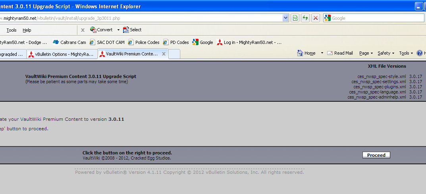The image size is (426, 194).
Task: Open the Caltrans Cam favorite
Action: click(x=69, y=42)
